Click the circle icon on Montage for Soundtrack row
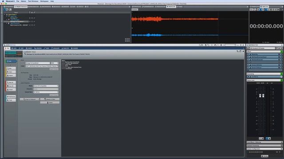The image size is (284, 159). pyautogui.click(x=32, y=22)
